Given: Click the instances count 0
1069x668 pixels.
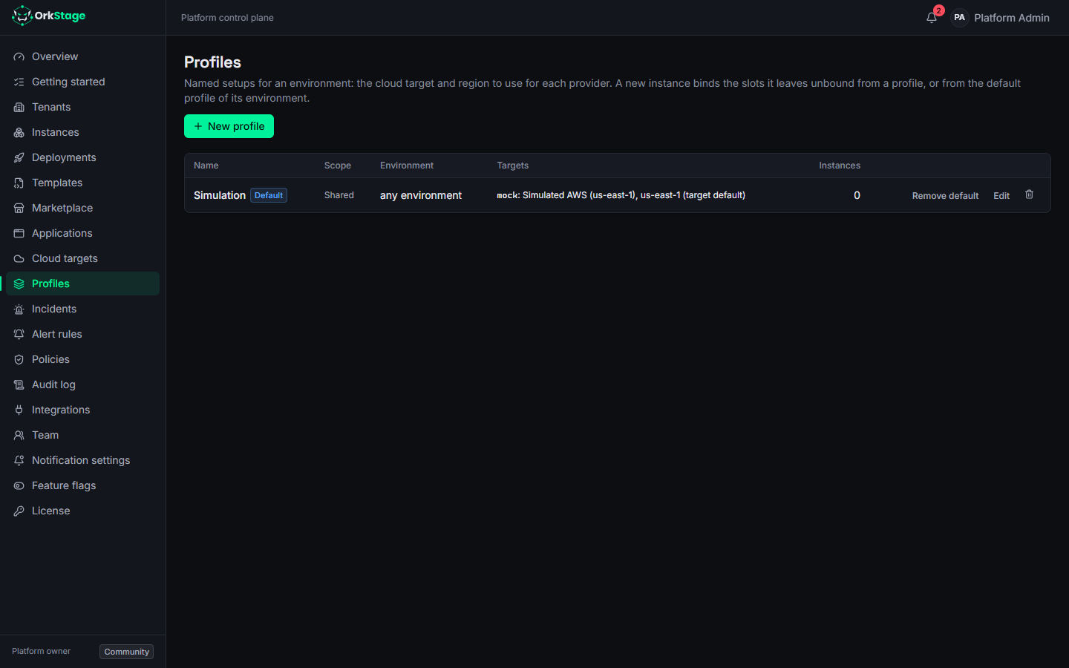Looking at the screenshot, I should click(x=857, y=195).
